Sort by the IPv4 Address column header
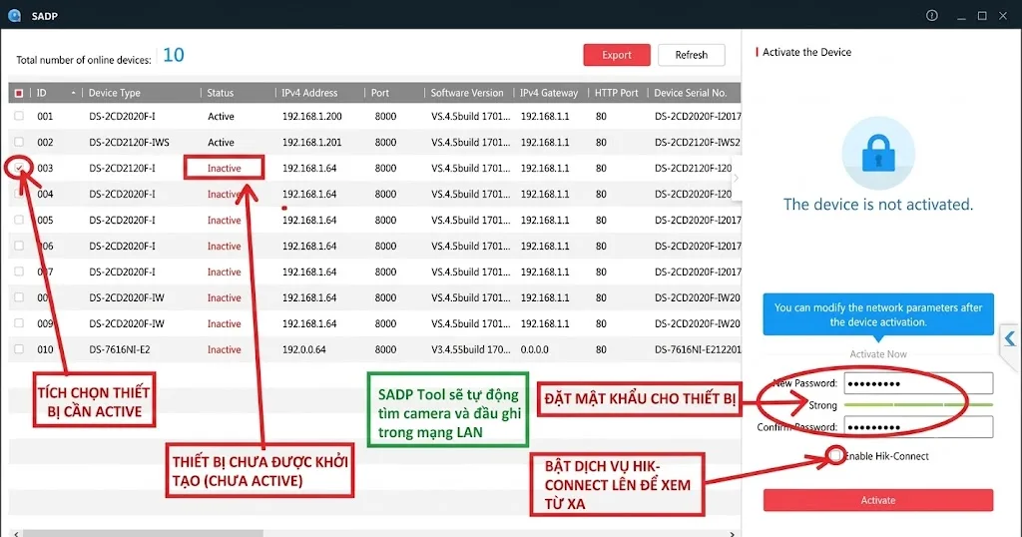Screen dimensions: 1022x537 click(x=309, y=93)
